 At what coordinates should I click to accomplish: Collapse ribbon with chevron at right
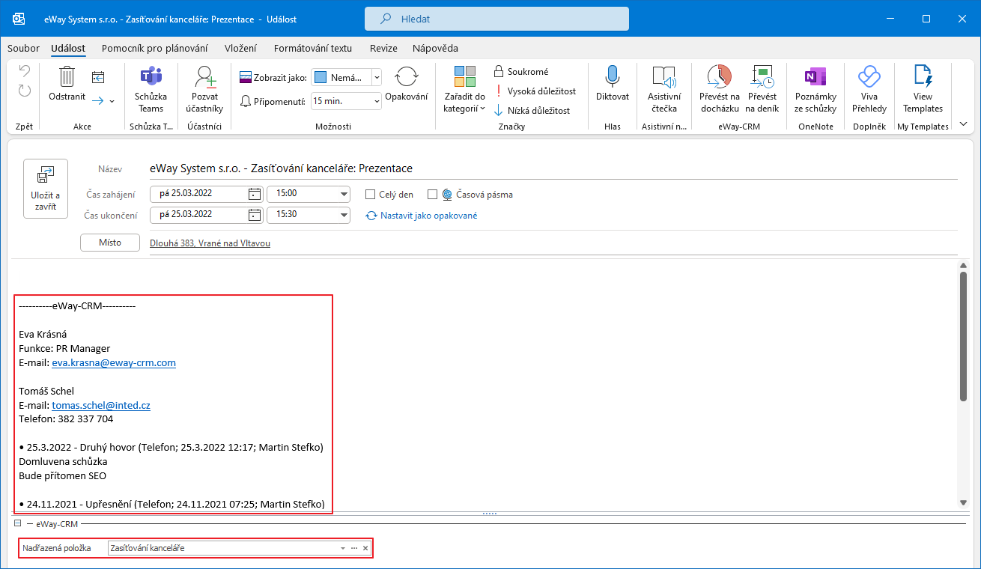point(963,124)
